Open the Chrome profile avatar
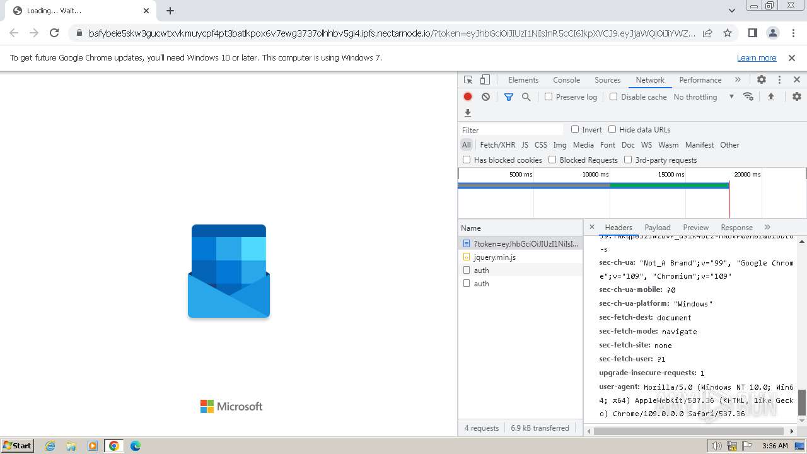The image size is (807, 454). click(x=773, y=33)
